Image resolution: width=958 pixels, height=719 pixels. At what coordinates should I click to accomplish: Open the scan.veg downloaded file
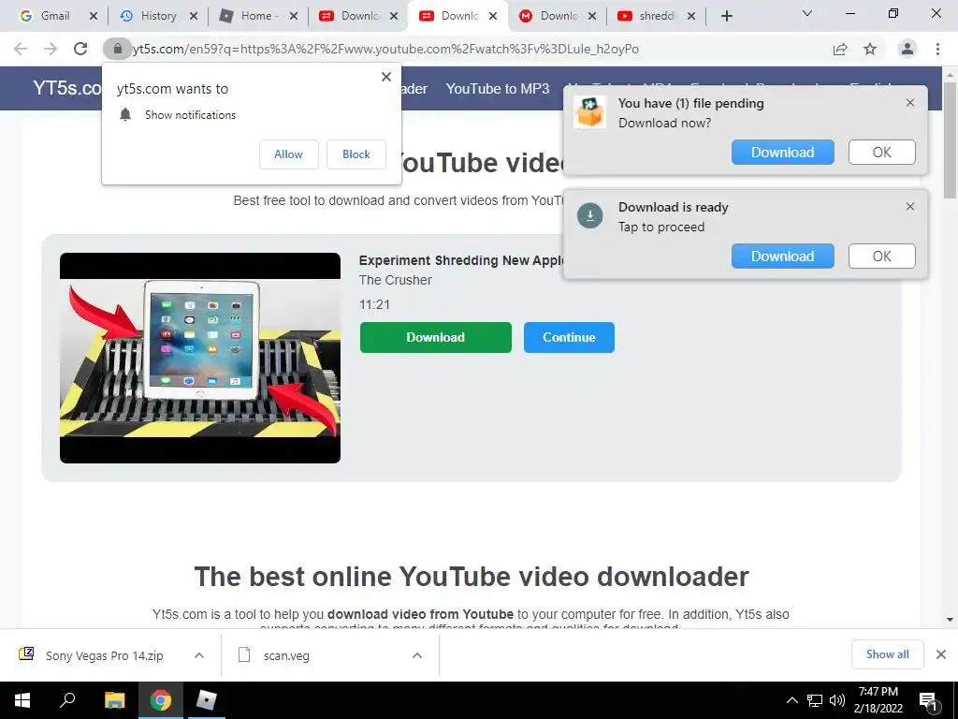point(275,655)
